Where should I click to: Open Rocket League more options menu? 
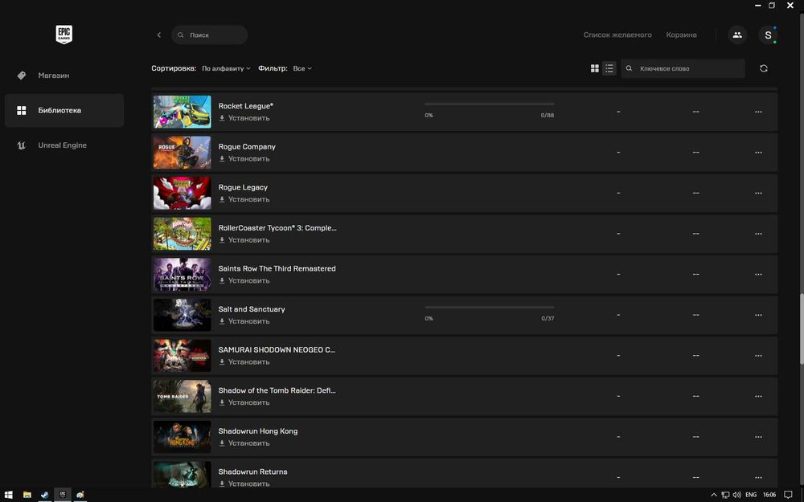click(x=758, y=112)
